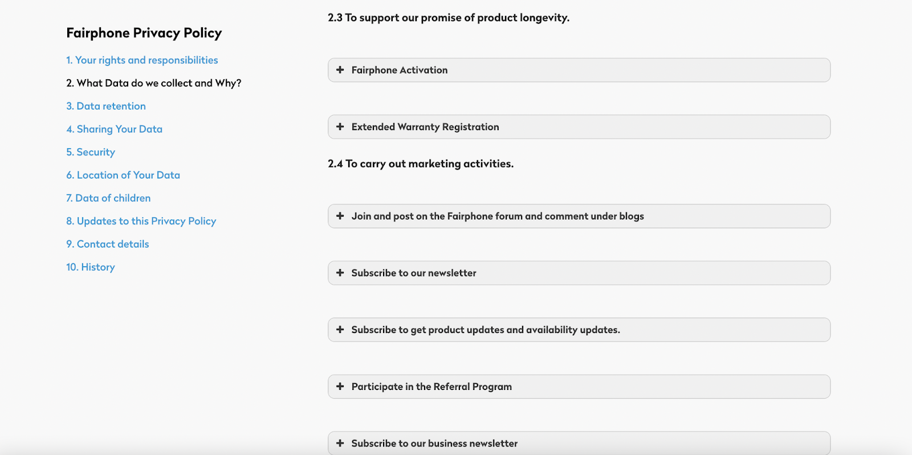The image size is (912, 455).
Task: Click plus icon by Fairphone forum accordion
Action: (340, 216)
